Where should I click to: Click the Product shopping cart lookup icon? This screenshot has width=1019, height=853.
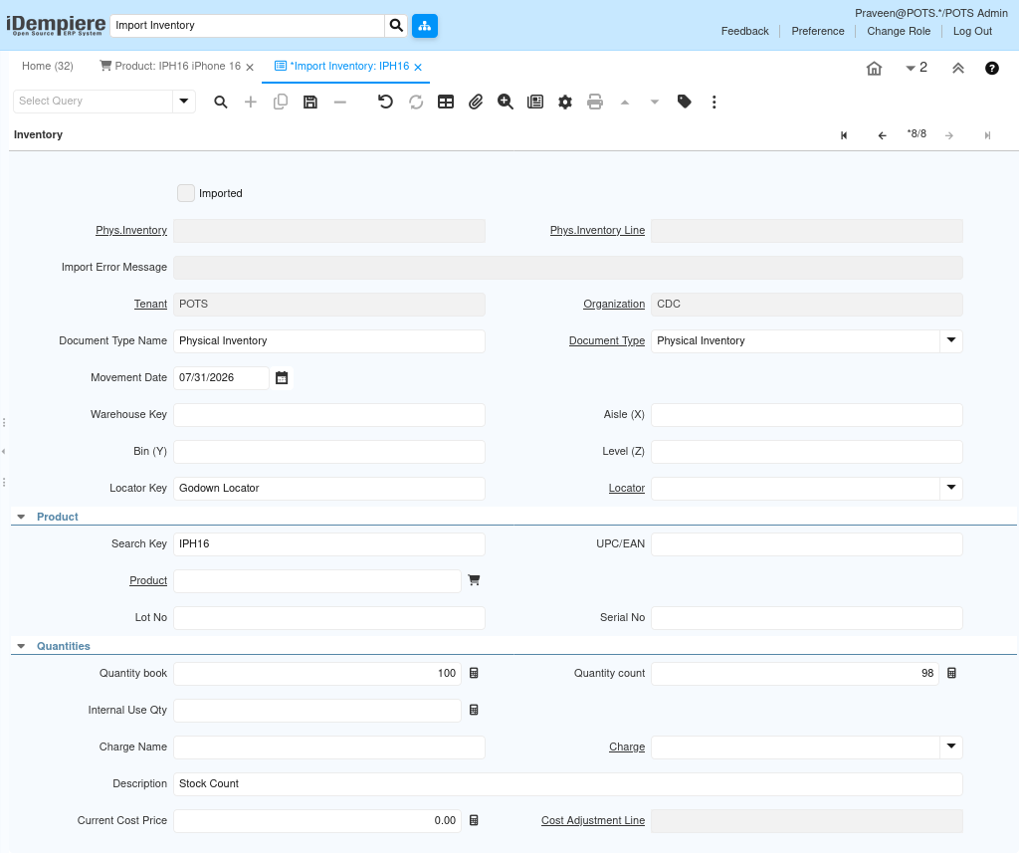[x=474, y=580]
